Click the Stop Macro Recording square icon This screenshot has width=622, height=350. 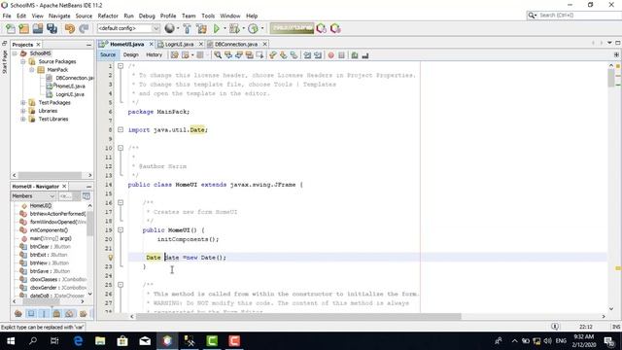click(341, 55)
